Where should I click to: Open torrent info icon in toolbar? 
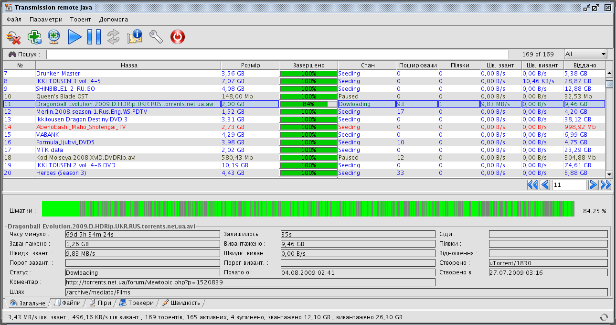135,37
